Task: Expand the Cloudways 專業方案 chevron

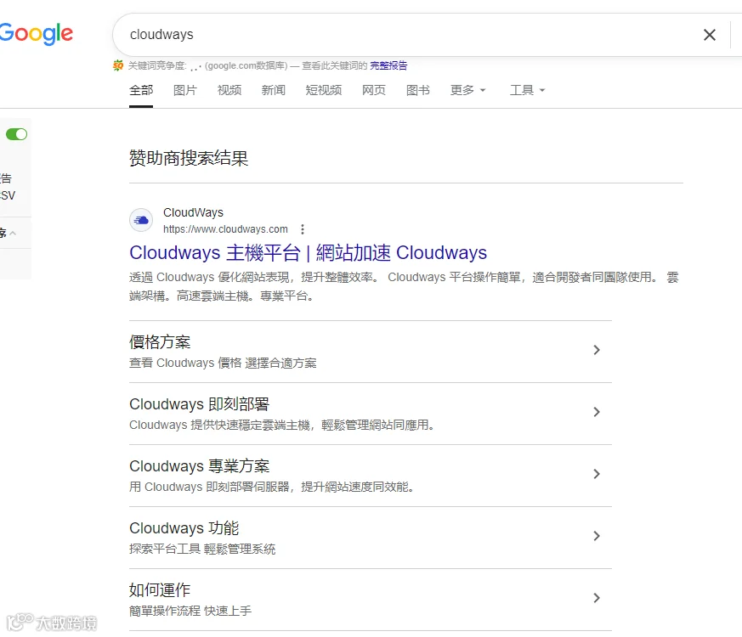Action: click(x=597, y=474)
